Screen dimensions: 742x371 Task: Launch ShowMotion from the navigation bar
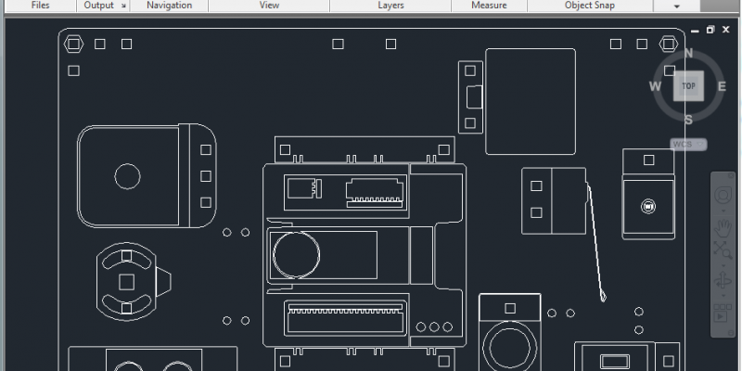[723, 313]
